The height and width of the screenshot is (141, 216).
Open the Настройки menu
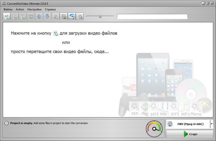pos(34,9)
